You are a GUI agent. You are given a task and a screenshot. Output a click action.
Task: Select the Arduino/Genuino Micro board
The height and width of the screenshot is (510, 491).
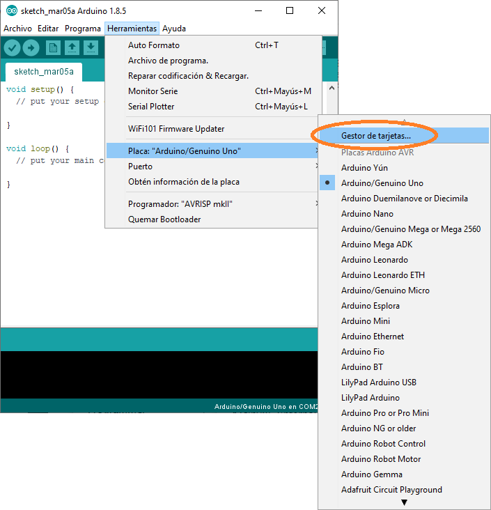tap(404, 290)
